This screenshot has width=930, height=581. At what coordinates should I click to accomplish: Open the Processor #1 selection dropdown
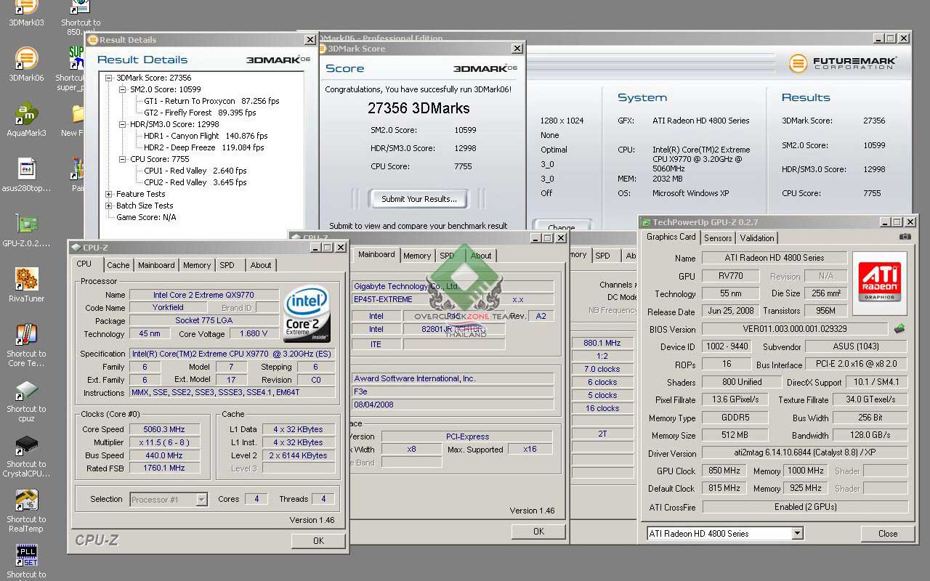pyautogui.click(x=202, y=499)
